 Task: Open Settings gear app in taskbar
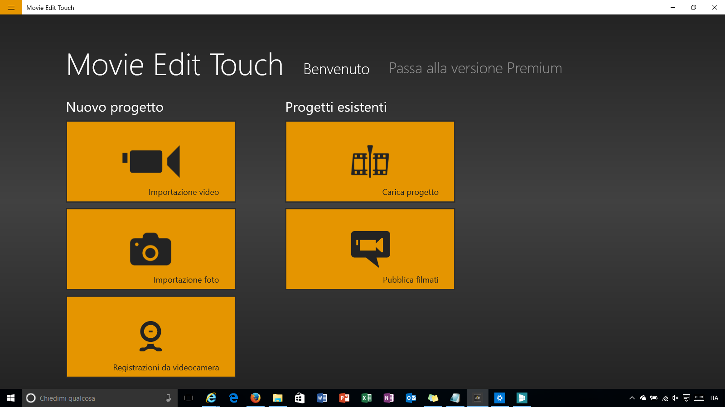tap(500, 398)
